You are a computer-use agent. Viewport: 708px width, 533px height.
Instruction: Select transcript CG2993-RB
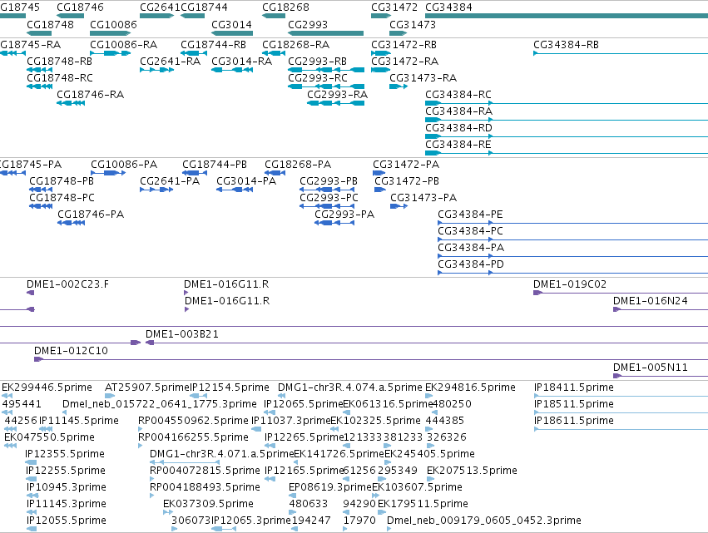(x=326, y=70)
